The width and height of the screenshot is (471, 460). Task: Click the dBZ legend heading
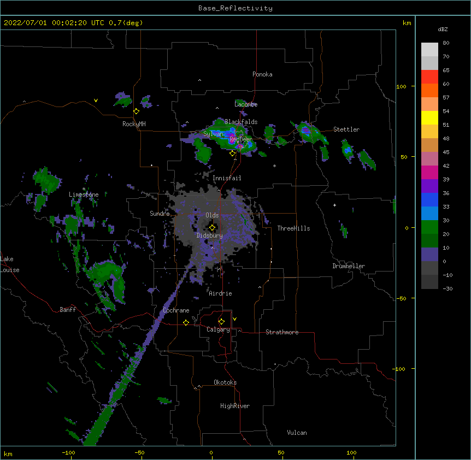tap(443, 30)
